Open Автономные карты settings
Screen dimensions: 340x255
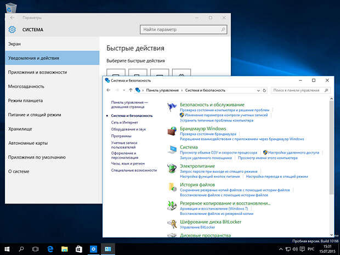[52, 143]
